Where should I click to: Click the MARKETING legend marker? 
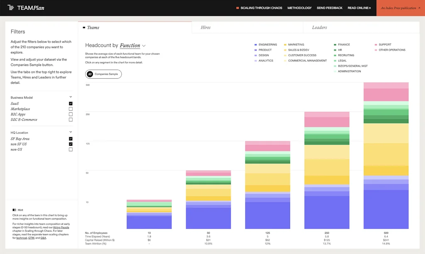click(x=285, y=44)
